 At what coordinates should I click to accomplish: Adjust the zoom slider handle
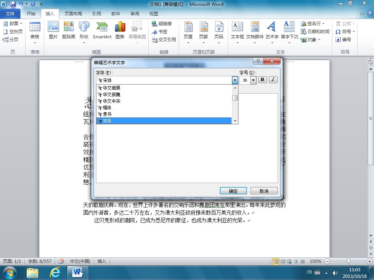[x=348, y=261]
